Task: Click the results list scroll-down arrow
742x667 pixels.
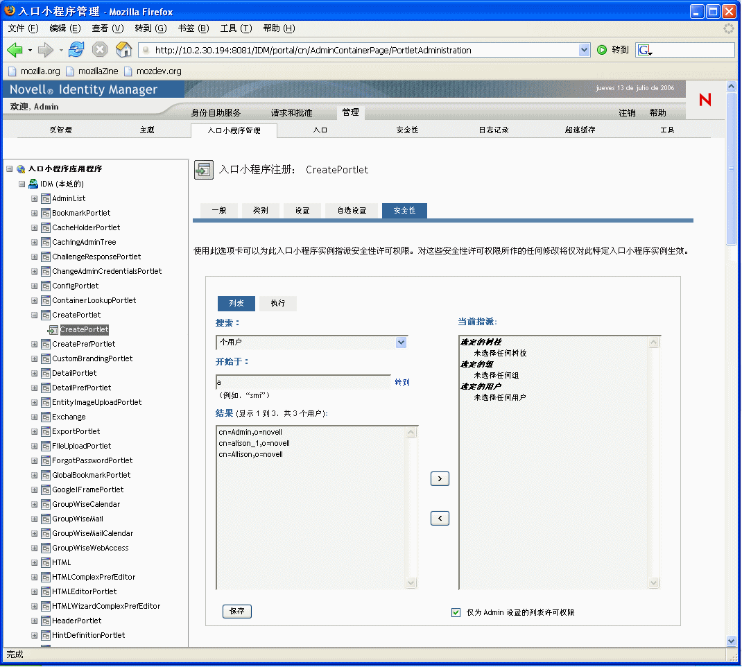Action: (411, 583)
